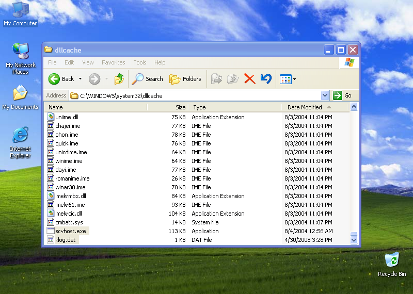Click the System file type text

point(205,222)
